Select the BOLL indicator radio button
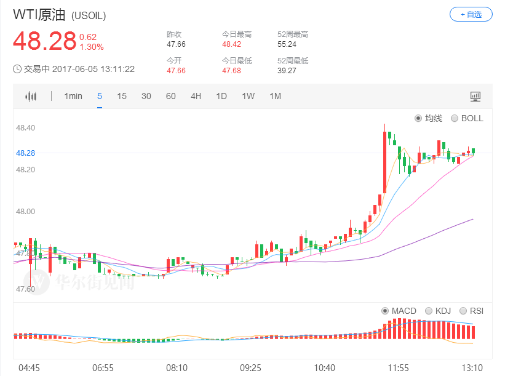Image resolution: width=505 pixels, height=376 pixels. click(x=455, y=119)
